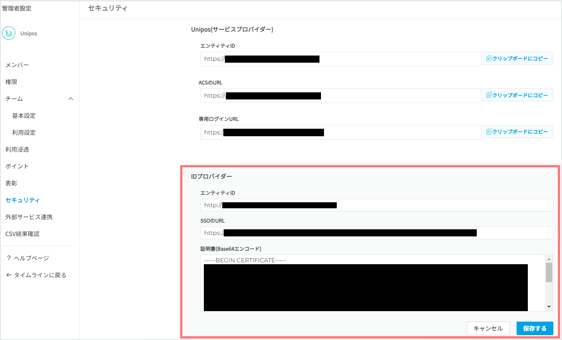This screenshot has width=562, height=340.
Task: Click certificate scrollbar down arrow
Action: click(x=549, y=307)
